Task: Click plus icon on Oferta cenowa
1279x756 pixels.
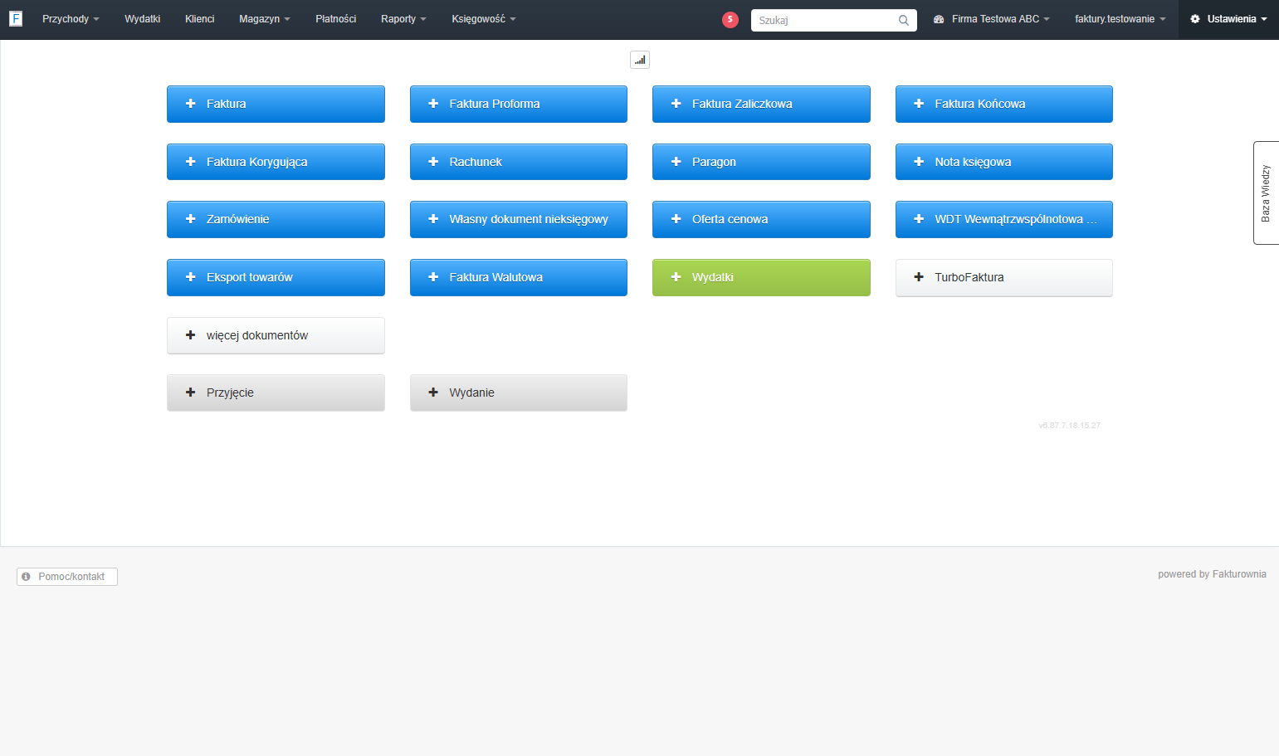Action: tap(676, 219)
